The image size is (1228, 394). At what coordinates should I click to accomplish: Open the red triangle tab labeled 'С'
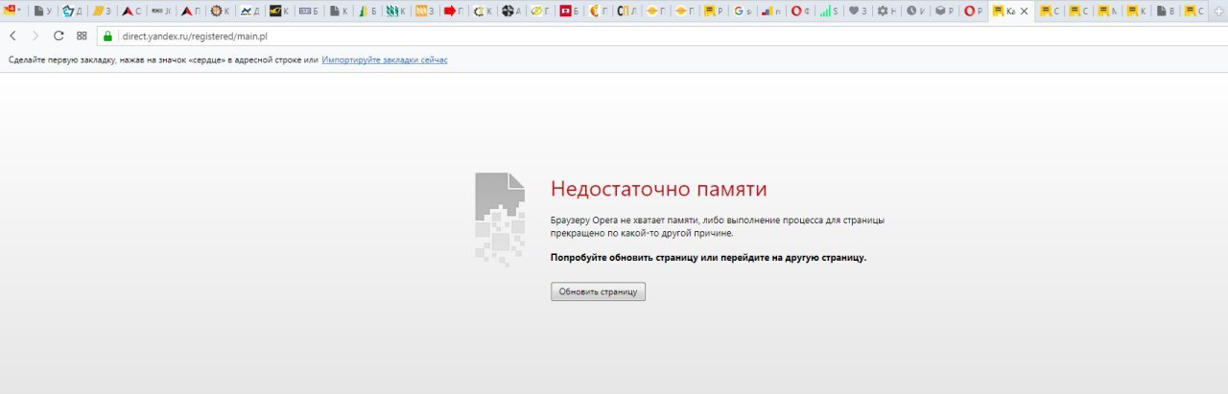coord(130,12)
